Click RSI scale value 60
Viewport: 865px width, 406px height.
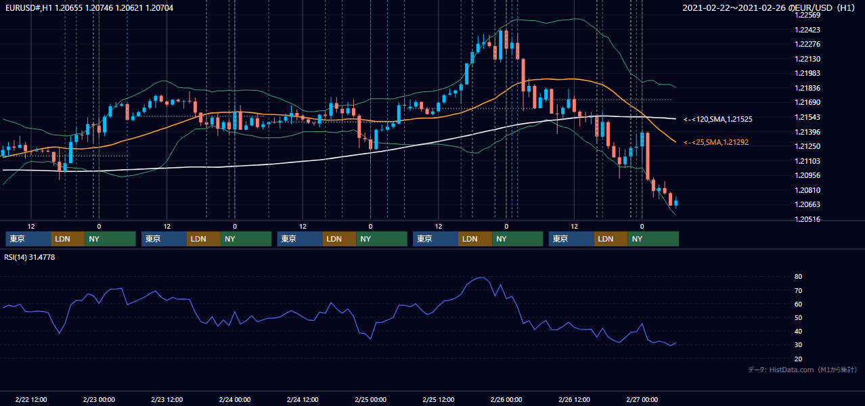tap(799, 304)
